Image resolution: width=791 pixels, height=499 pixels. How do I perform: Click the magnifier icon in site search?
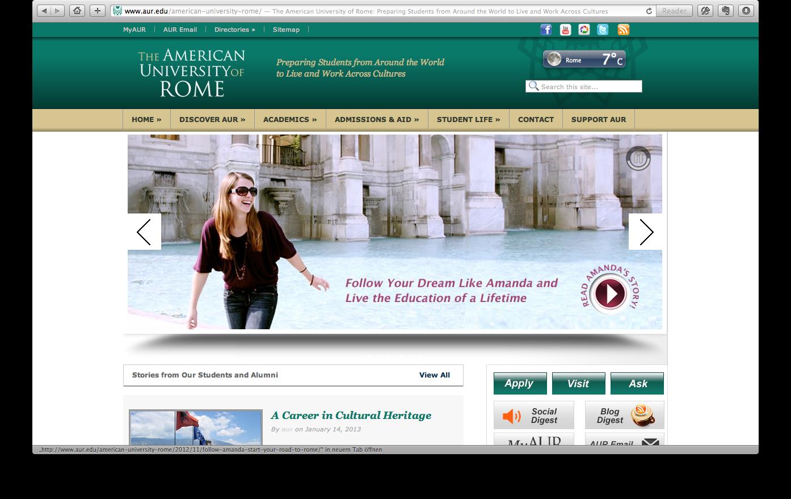(533, 86)
